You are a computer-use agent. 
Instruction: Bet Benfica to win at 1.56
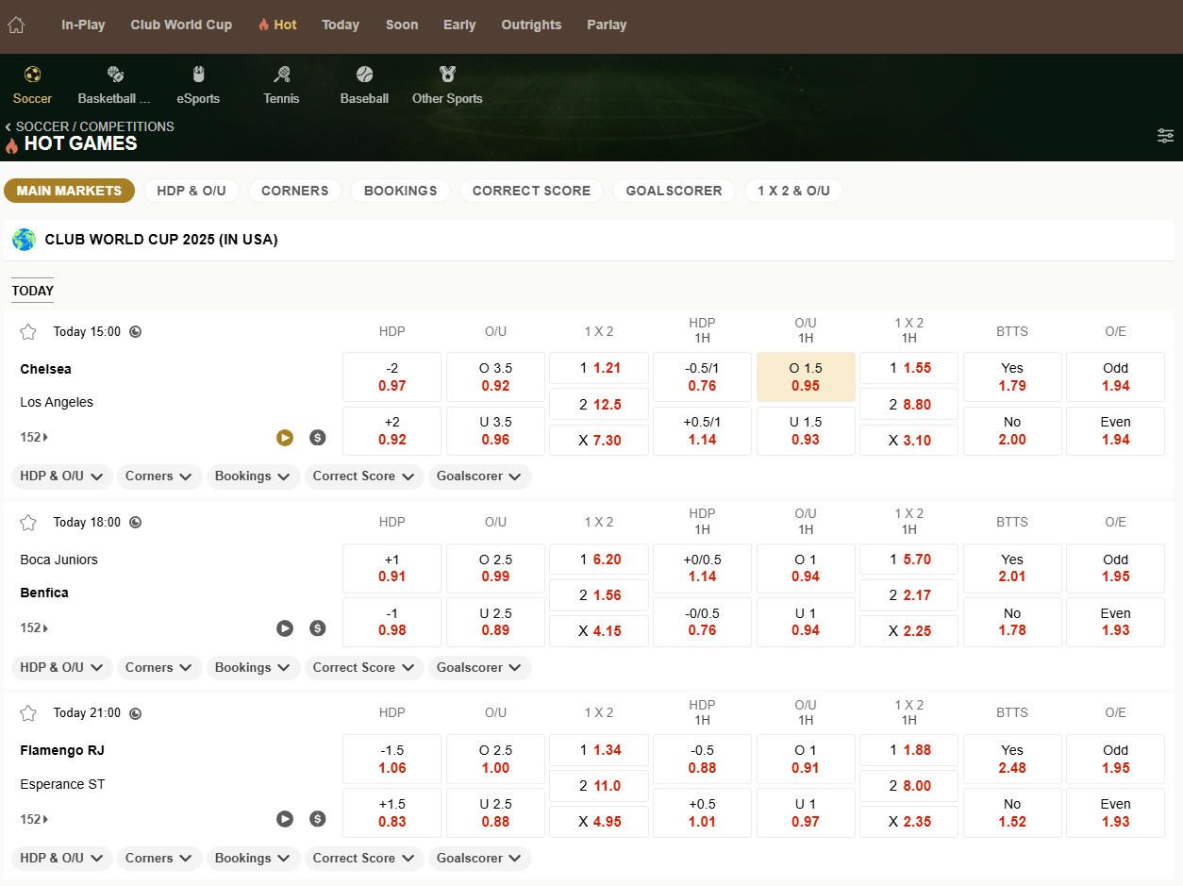[599, 595]
